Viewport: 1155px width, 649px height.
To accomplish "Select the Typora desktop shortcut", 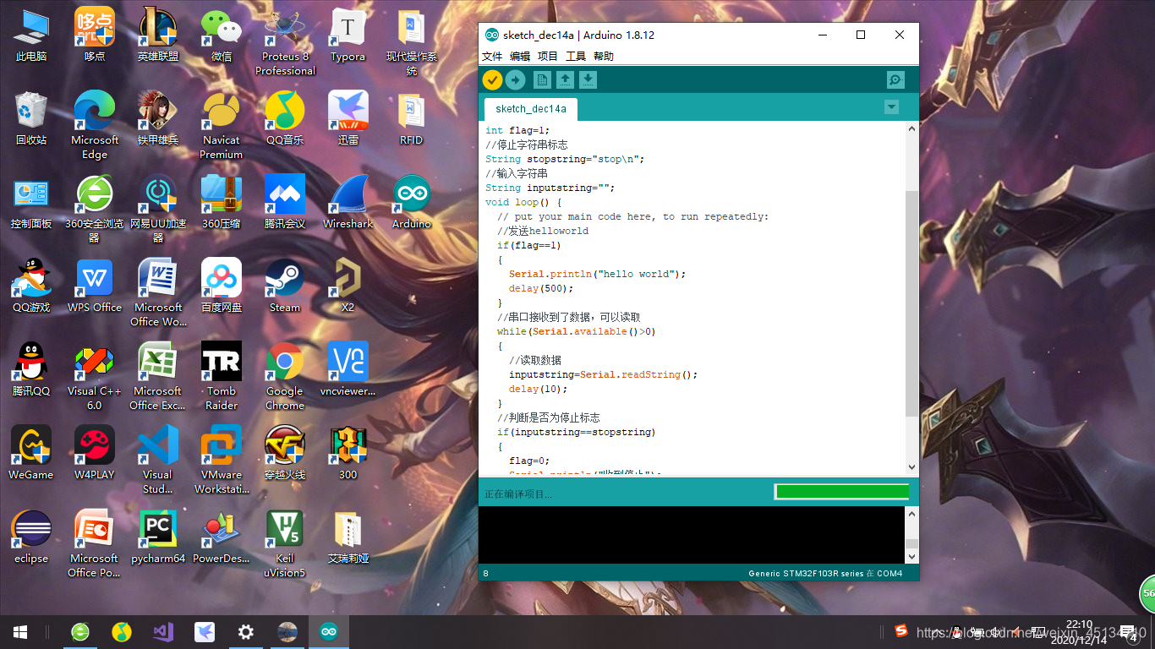I will coord(348,35).
